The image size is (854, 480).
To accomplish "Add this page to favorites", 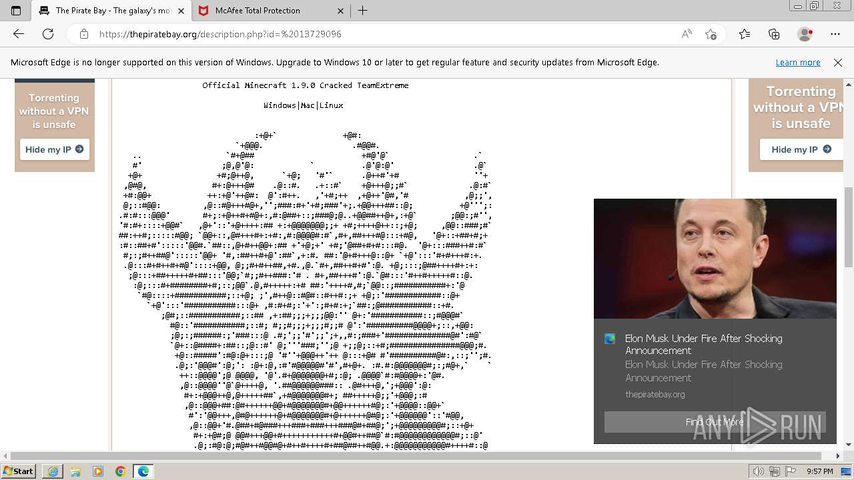I will 711,34.
